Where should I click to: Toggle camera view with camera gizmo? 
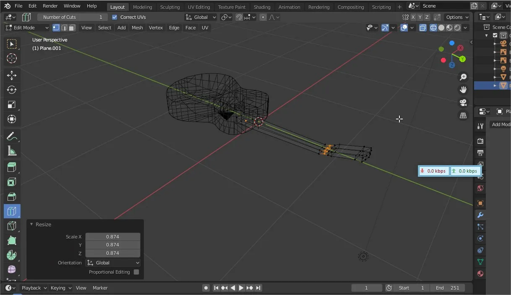(463, 103)
